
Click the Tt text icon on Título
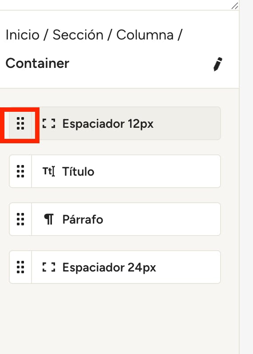[49, 171]
